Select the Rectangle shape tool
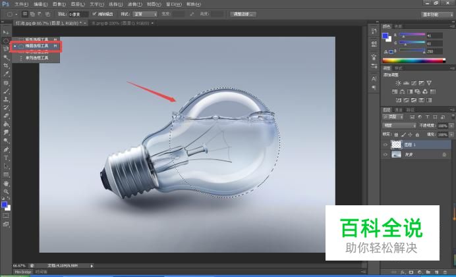This screenshot has width=456, height=277. 6,175
